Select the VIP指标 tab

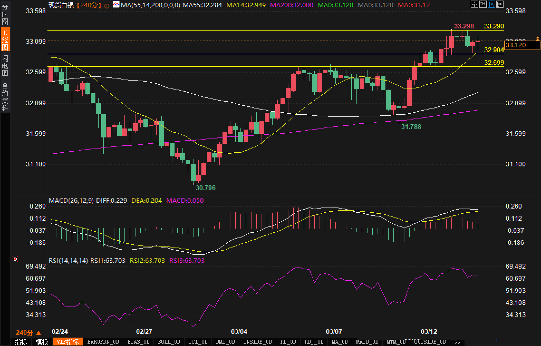click(x=68, y=342)
